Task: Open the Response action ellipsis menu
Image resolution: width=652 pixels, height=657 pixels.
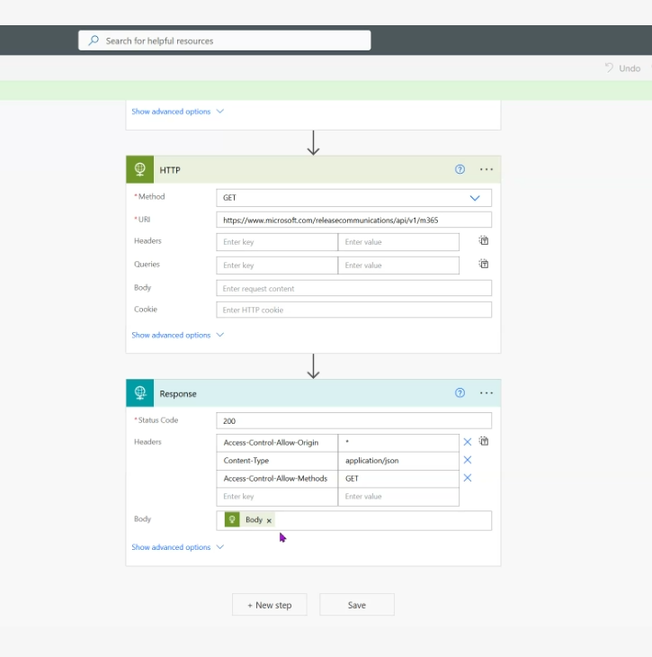Action: [487, 393]
